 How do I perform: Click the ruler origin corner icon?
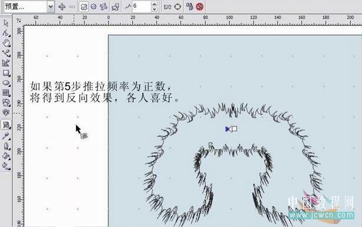click(19, 20)
